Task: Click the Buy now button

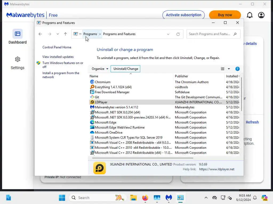Action: point(225,15)
